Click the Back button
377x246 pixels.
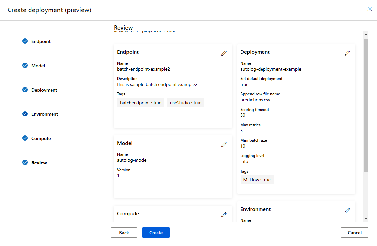(124, 233)
